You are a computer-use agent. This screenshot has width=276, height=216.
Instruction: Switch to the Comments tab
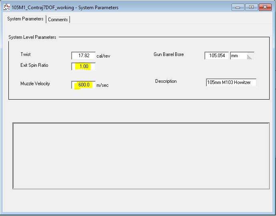pos(58,20)
